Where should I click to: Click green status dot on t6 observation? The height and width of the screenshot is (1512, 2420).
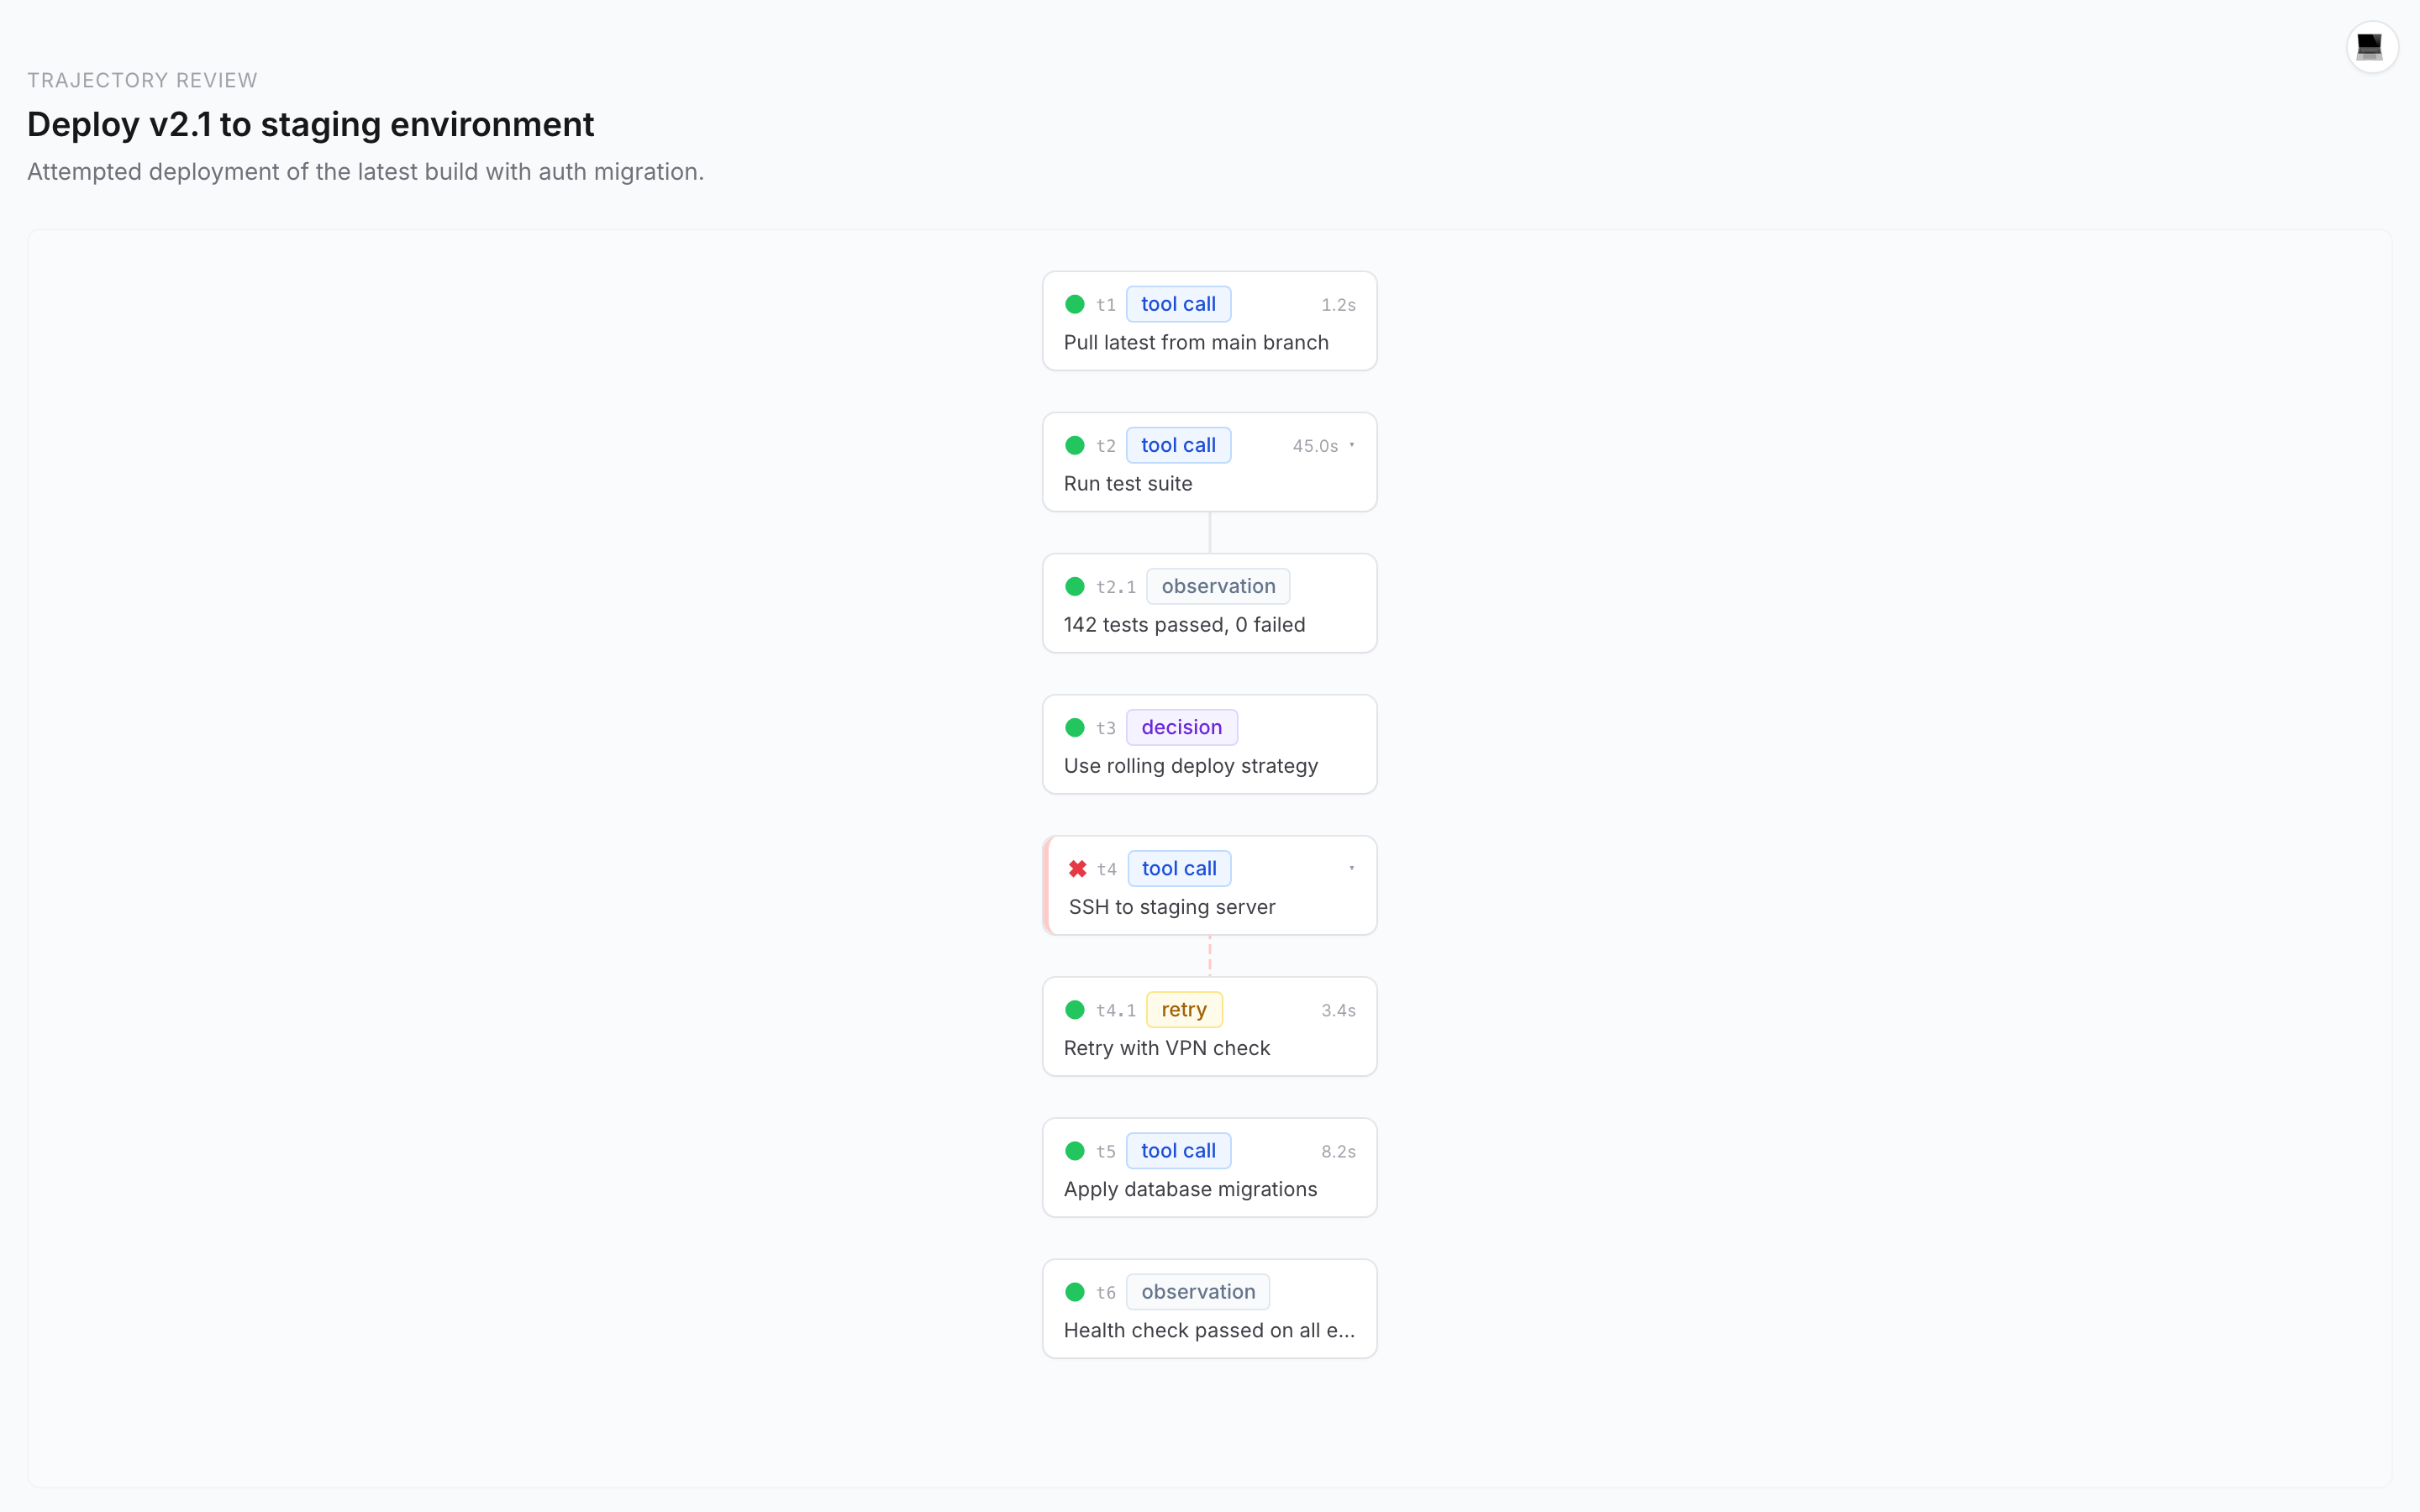[x=1075, y=1291]
